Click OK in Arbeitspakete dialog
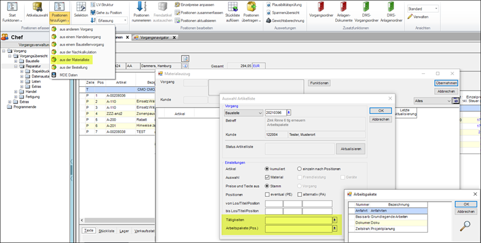Image resolution: width=481 pixels, height=243 pixels. 466,204
